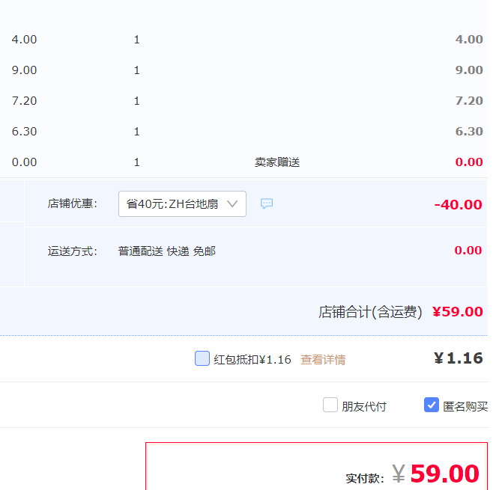Click the message bubble icon beside store discount
Image resolution: width=493 pixels, height=490 pixels.
[267, 203]
